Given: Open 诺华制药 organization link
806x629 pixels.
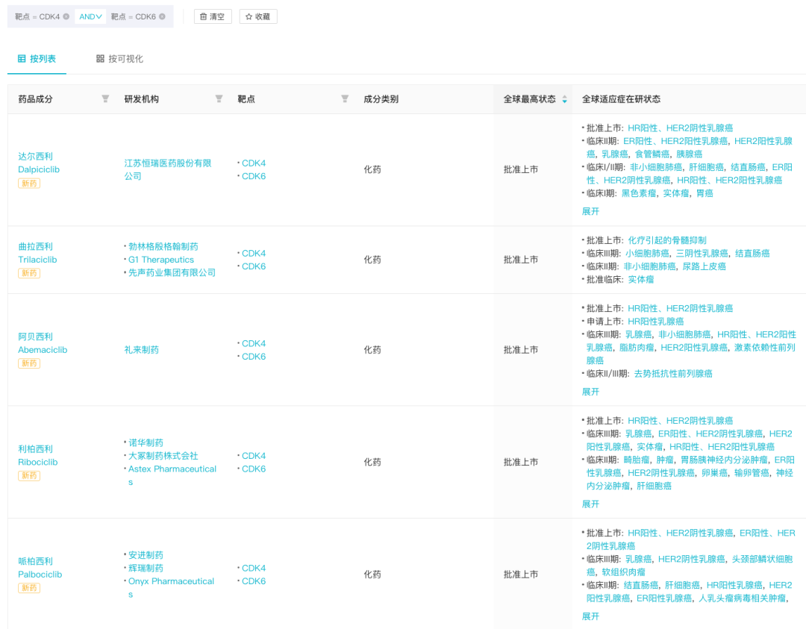Looking at the screenshot, I should [146, 442].
